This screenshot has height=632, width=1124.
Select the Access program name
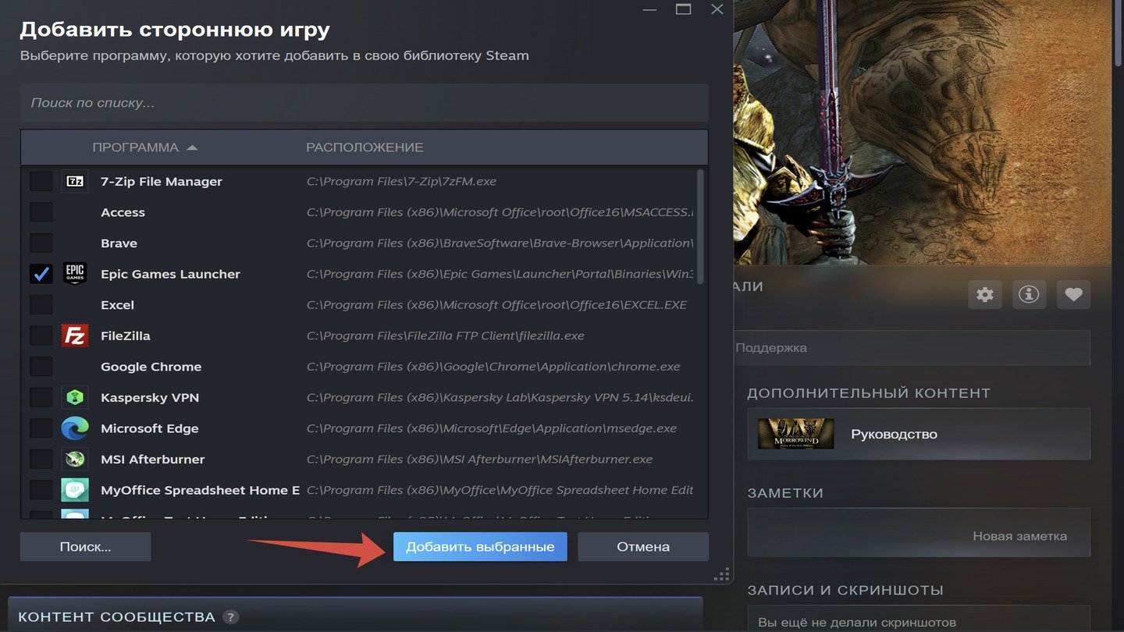tap(123, 212)
